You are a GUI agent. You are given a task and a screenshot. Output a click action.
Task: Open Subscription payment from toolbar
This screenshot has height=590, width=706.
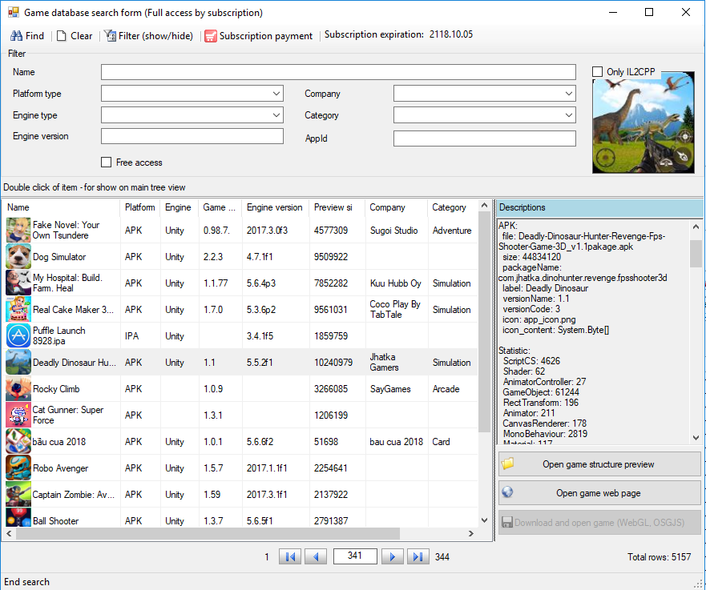pos(258,36)
